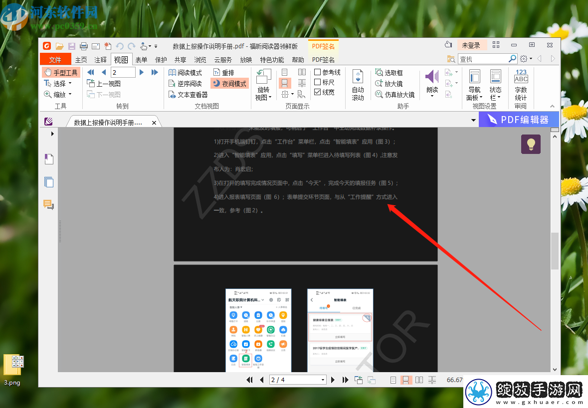Open Word Count (字数统计) tool
Screen dimensions: 588x408
point(521,85)
